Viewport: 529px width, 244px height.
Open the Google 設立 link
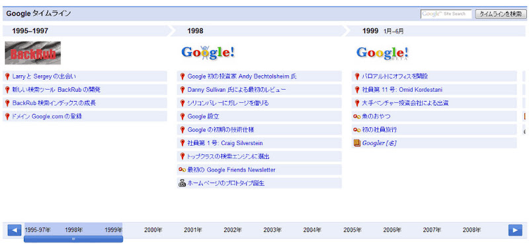click(x=204, y=117)
